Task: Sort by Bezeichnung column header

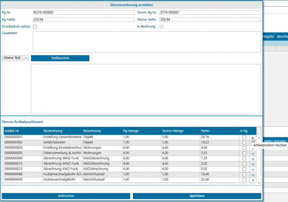Action: pyautogui.click(x=62, y=131)
